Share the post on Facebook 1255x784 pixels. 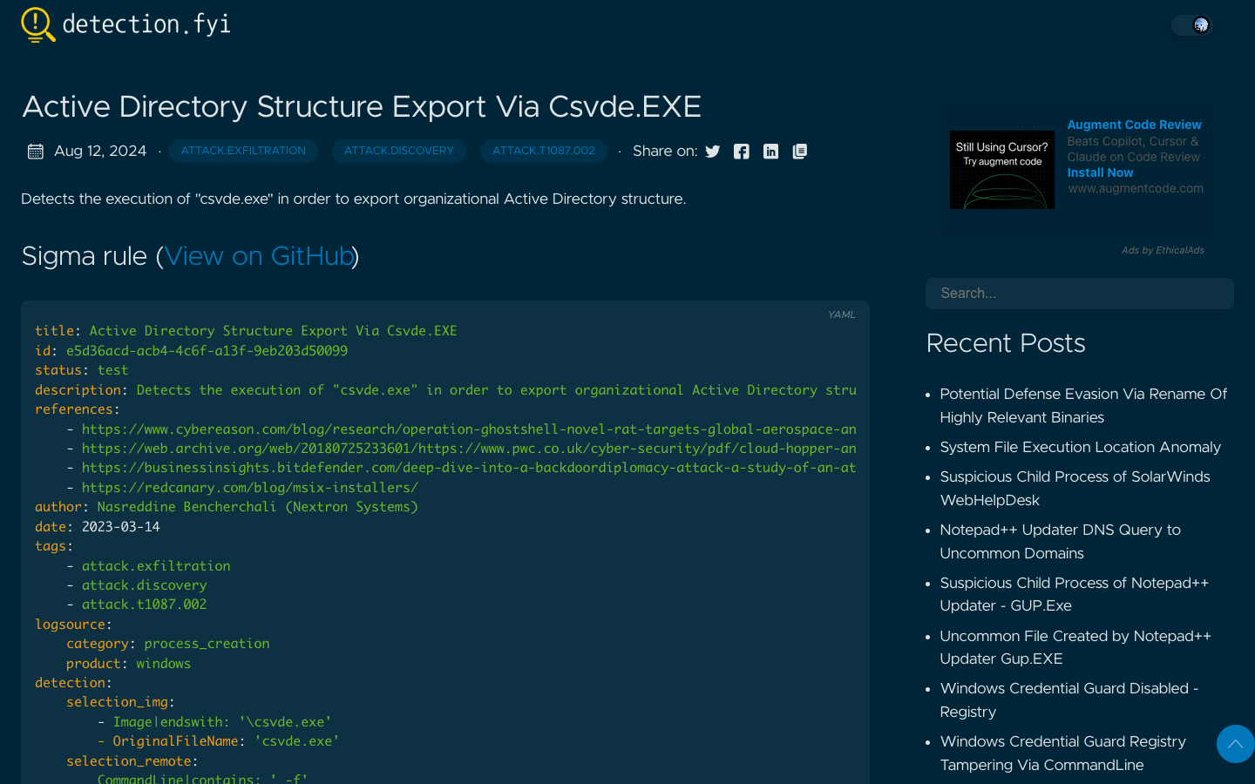[x=741, y=151]
